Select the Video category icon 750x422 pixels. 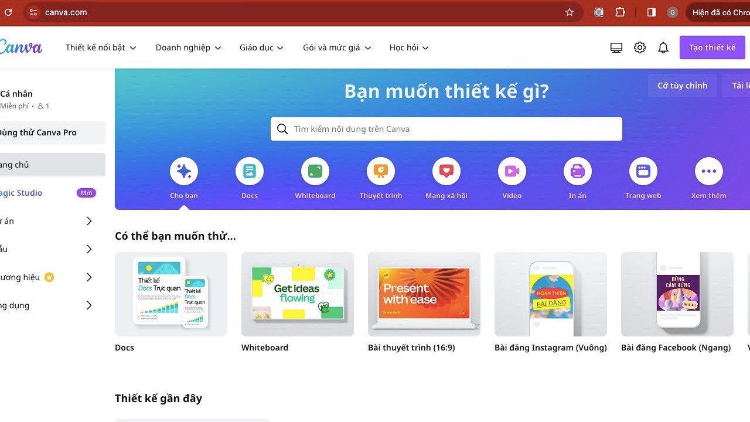pos(512,171)
